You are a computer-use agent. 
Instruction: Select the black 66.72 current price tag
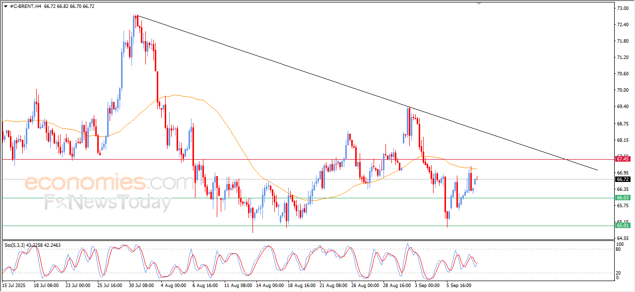point(623,179)
